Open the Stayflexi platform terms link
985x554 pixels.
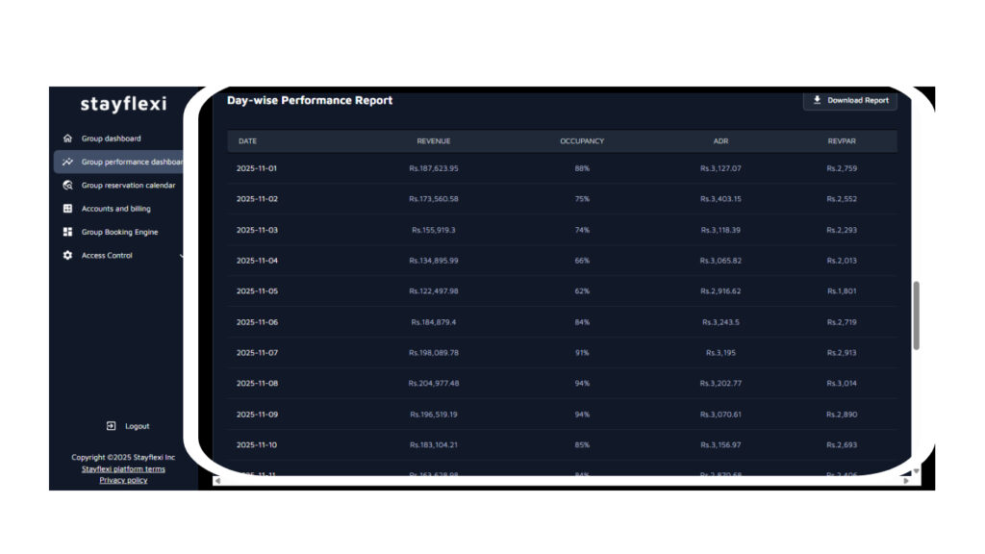[x=123, y=469]
